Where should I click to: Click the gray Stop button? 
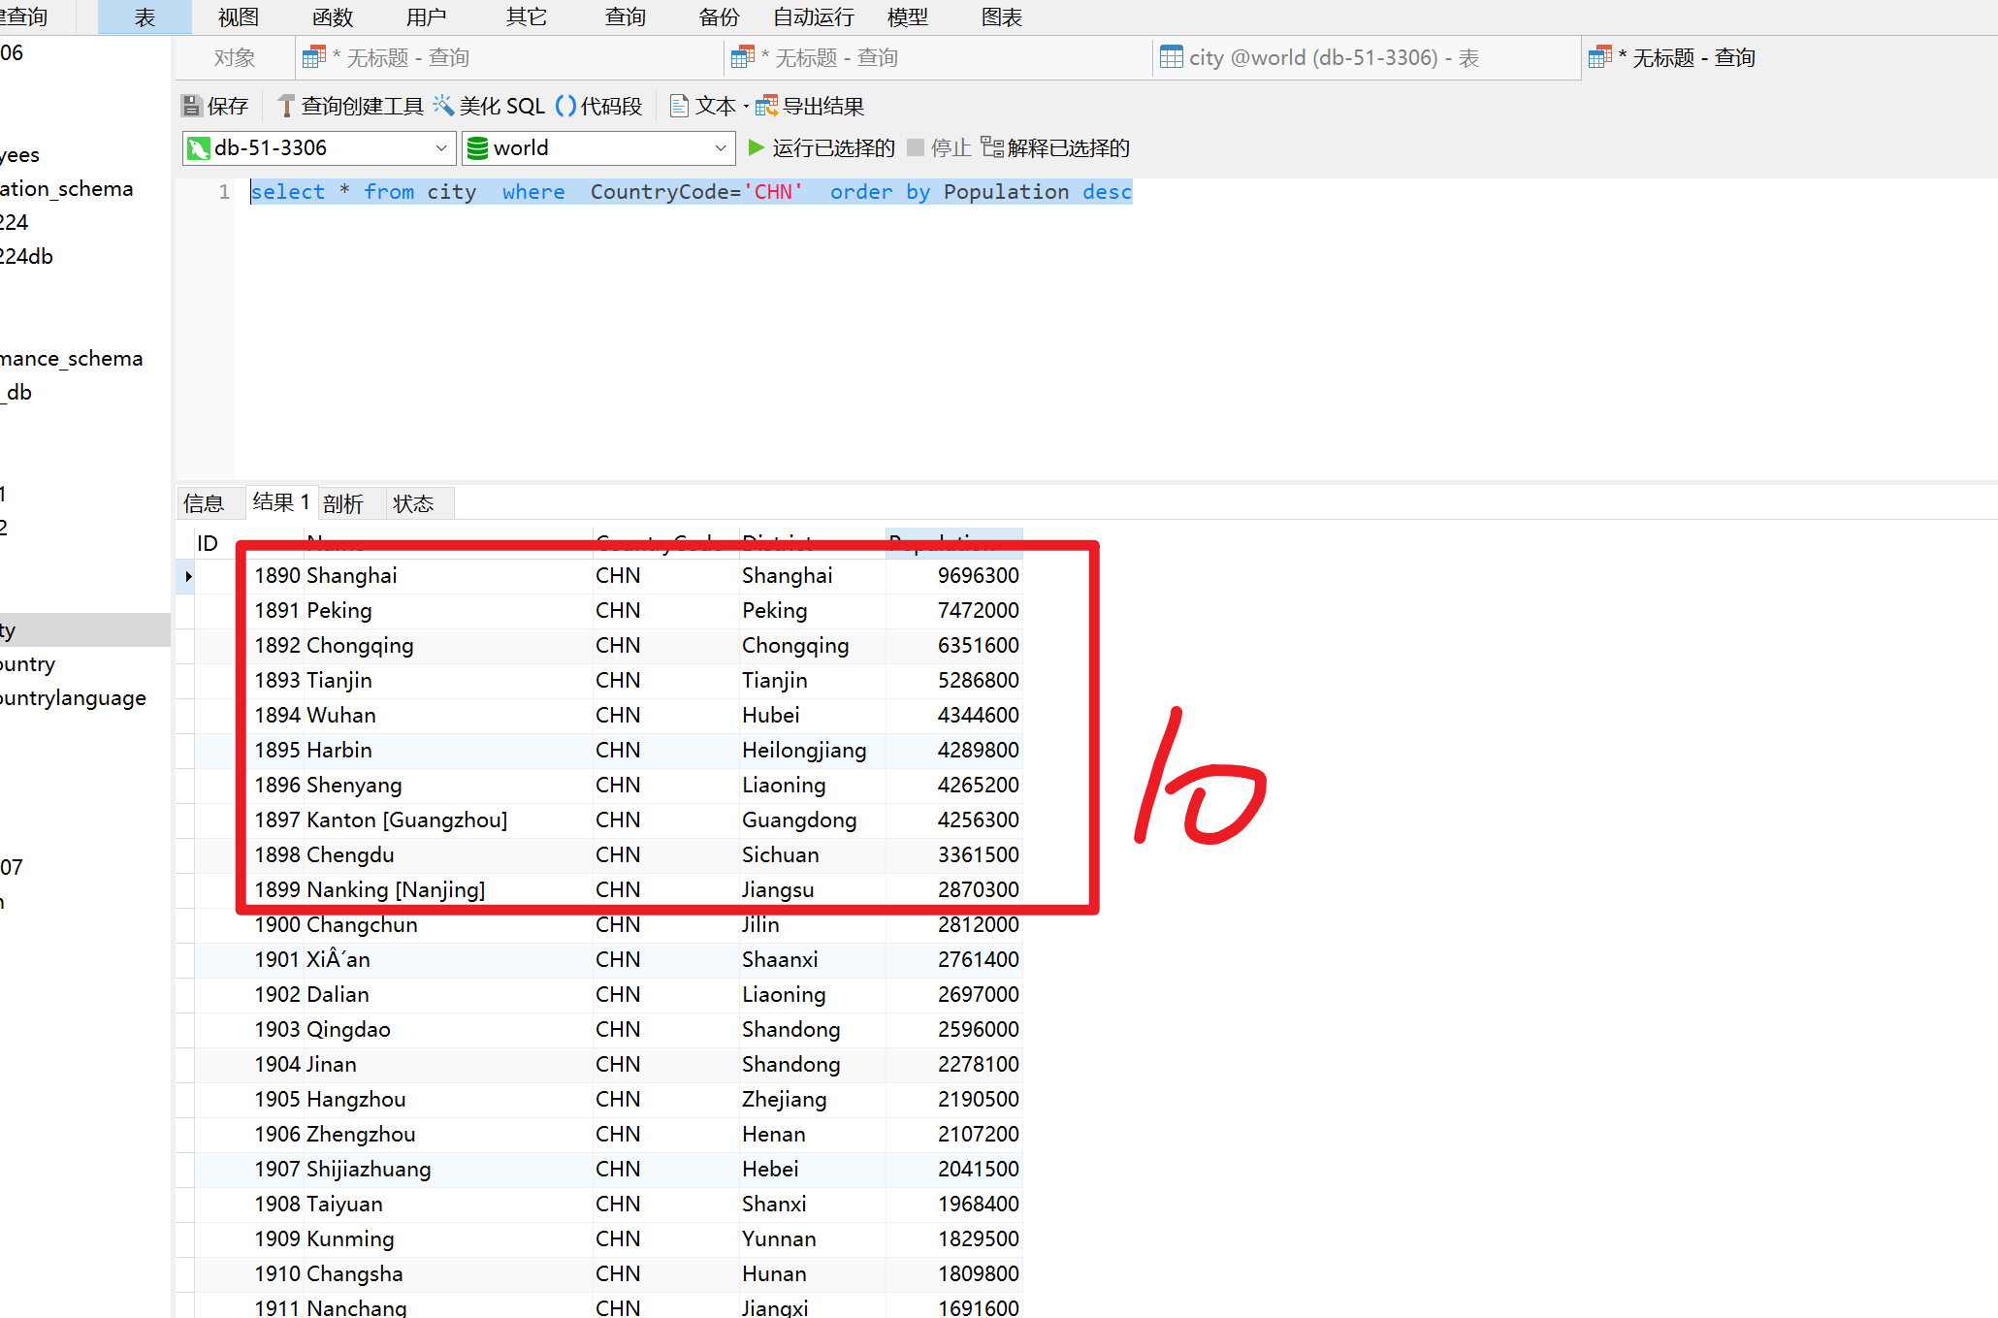[x=917, y=147]
